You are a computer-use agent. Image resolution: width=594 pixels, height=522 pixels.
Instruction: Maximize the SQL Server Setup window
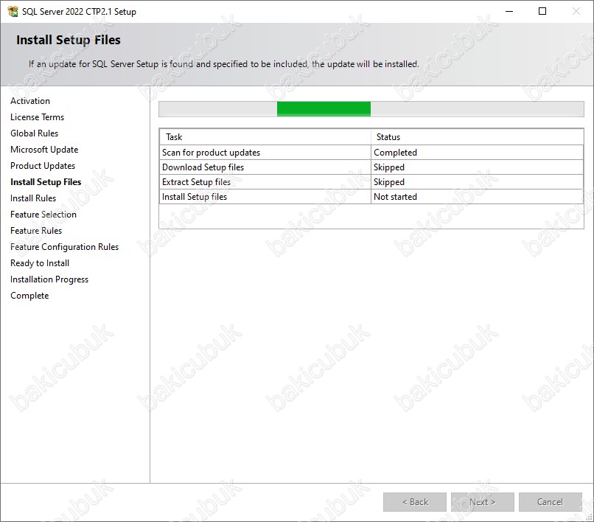[542, 11]
